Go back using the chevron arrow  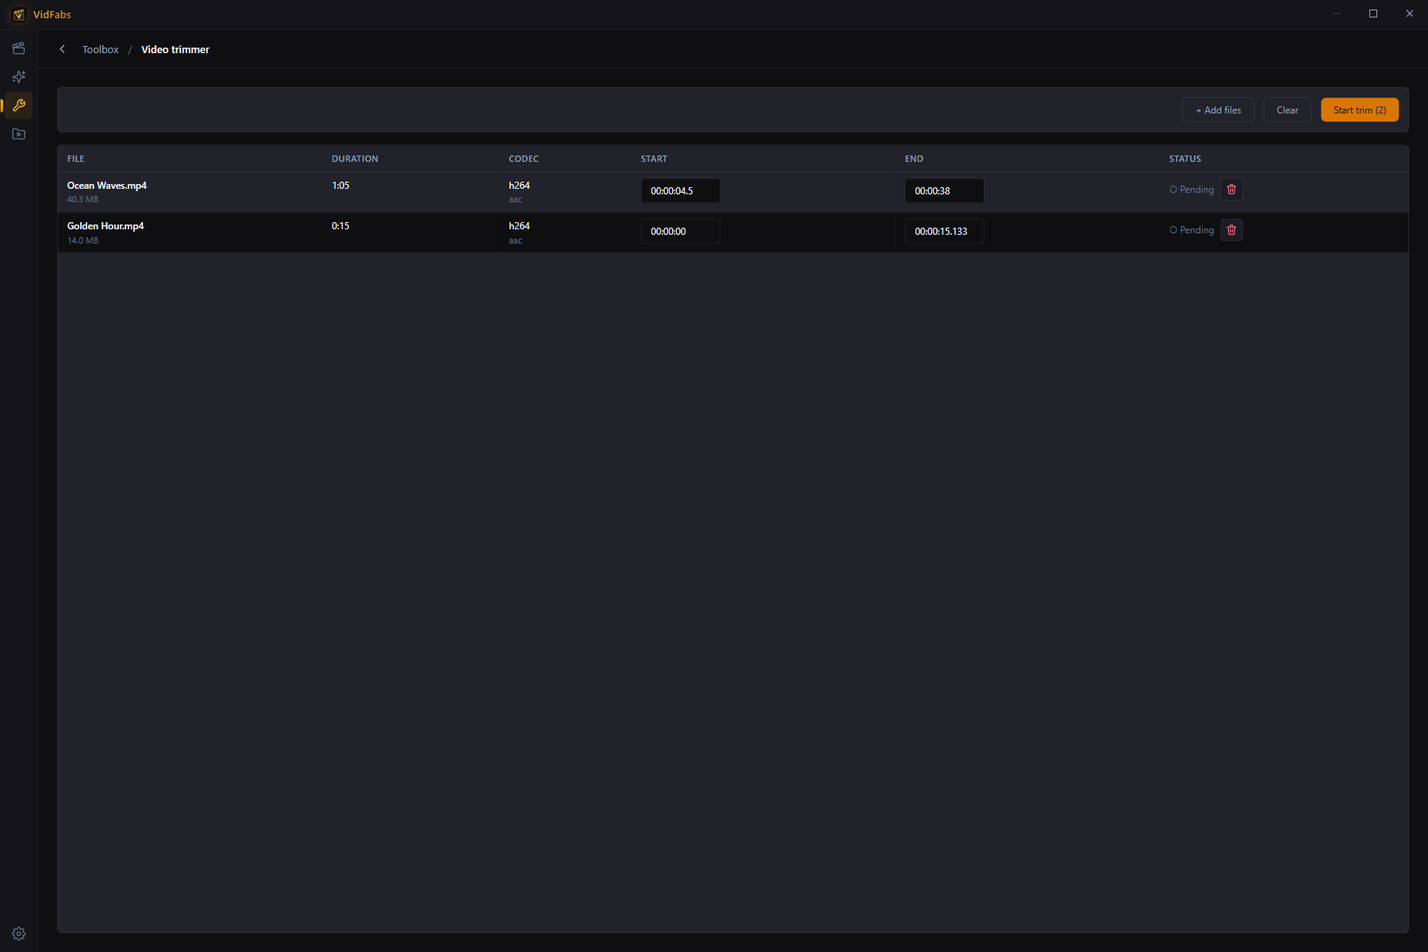tap(63, 49)
